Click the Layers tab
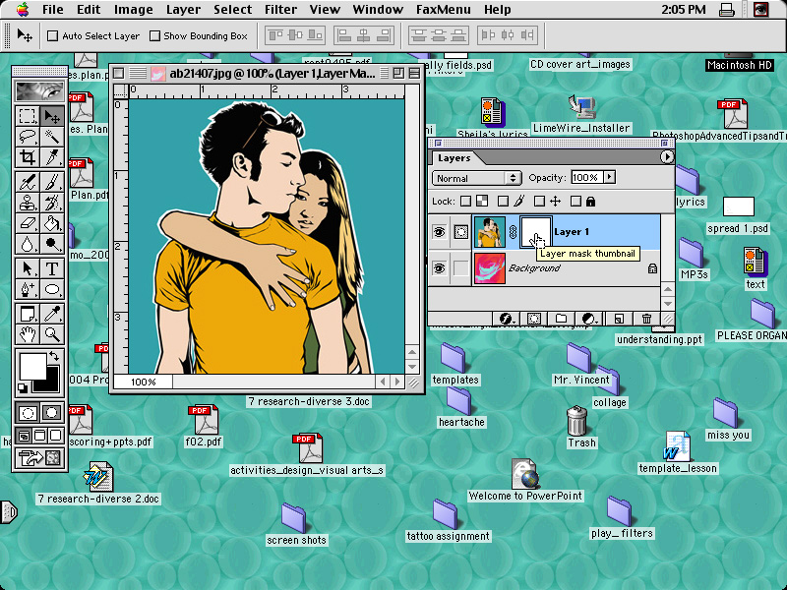 454,158
